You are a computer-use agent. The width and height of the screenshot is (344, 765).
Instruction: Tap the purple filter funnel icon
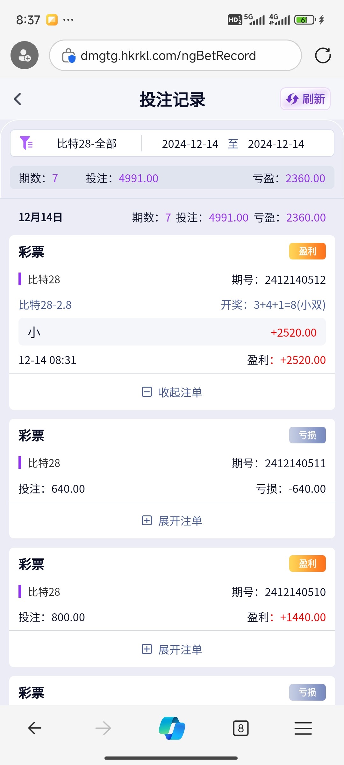[26, 143]
